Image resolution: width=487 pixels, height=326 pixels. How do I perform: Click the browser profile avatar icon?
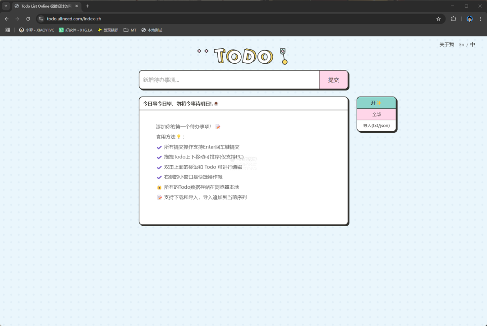(469, 19)
